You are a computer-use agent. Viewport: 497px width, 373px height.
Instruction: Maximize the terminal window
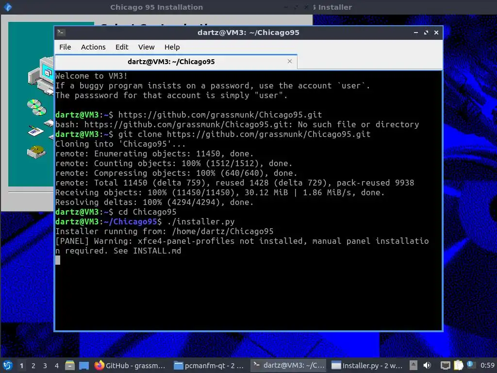426,33
